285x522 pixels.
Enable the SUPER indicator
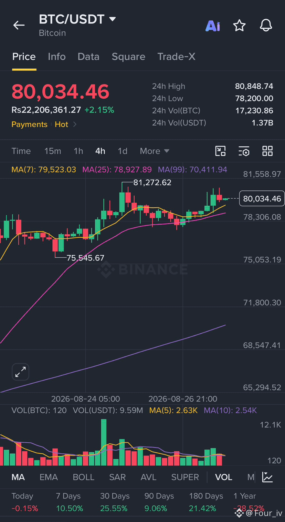coord(185,477)
